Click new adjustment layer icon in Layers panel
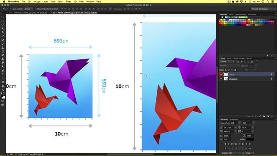This screenshot has height=156, width=277. coord(260,117)
